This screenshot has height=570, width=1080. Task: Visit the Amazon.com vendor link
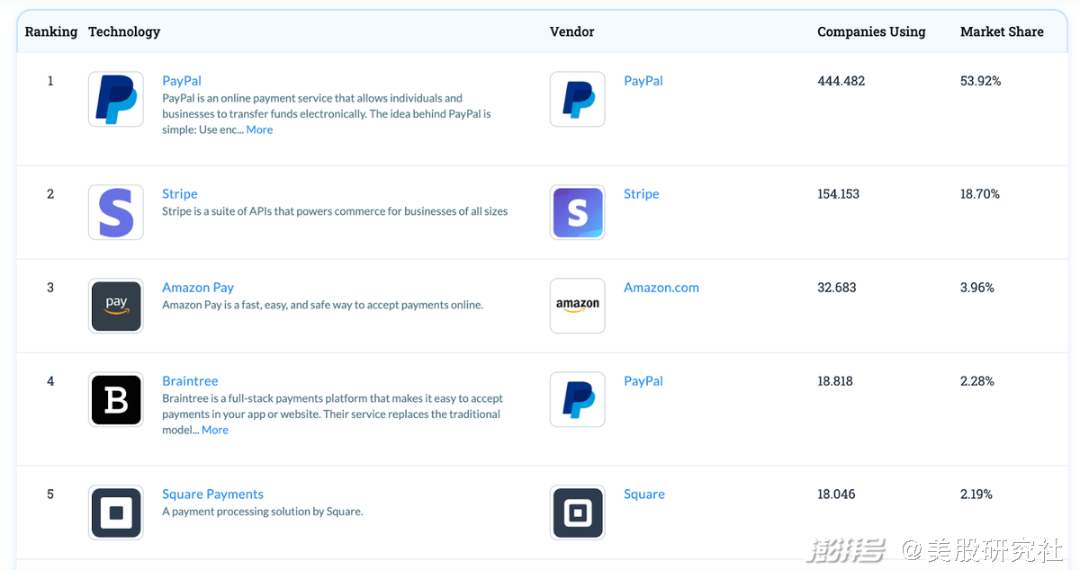pos(661,288)
